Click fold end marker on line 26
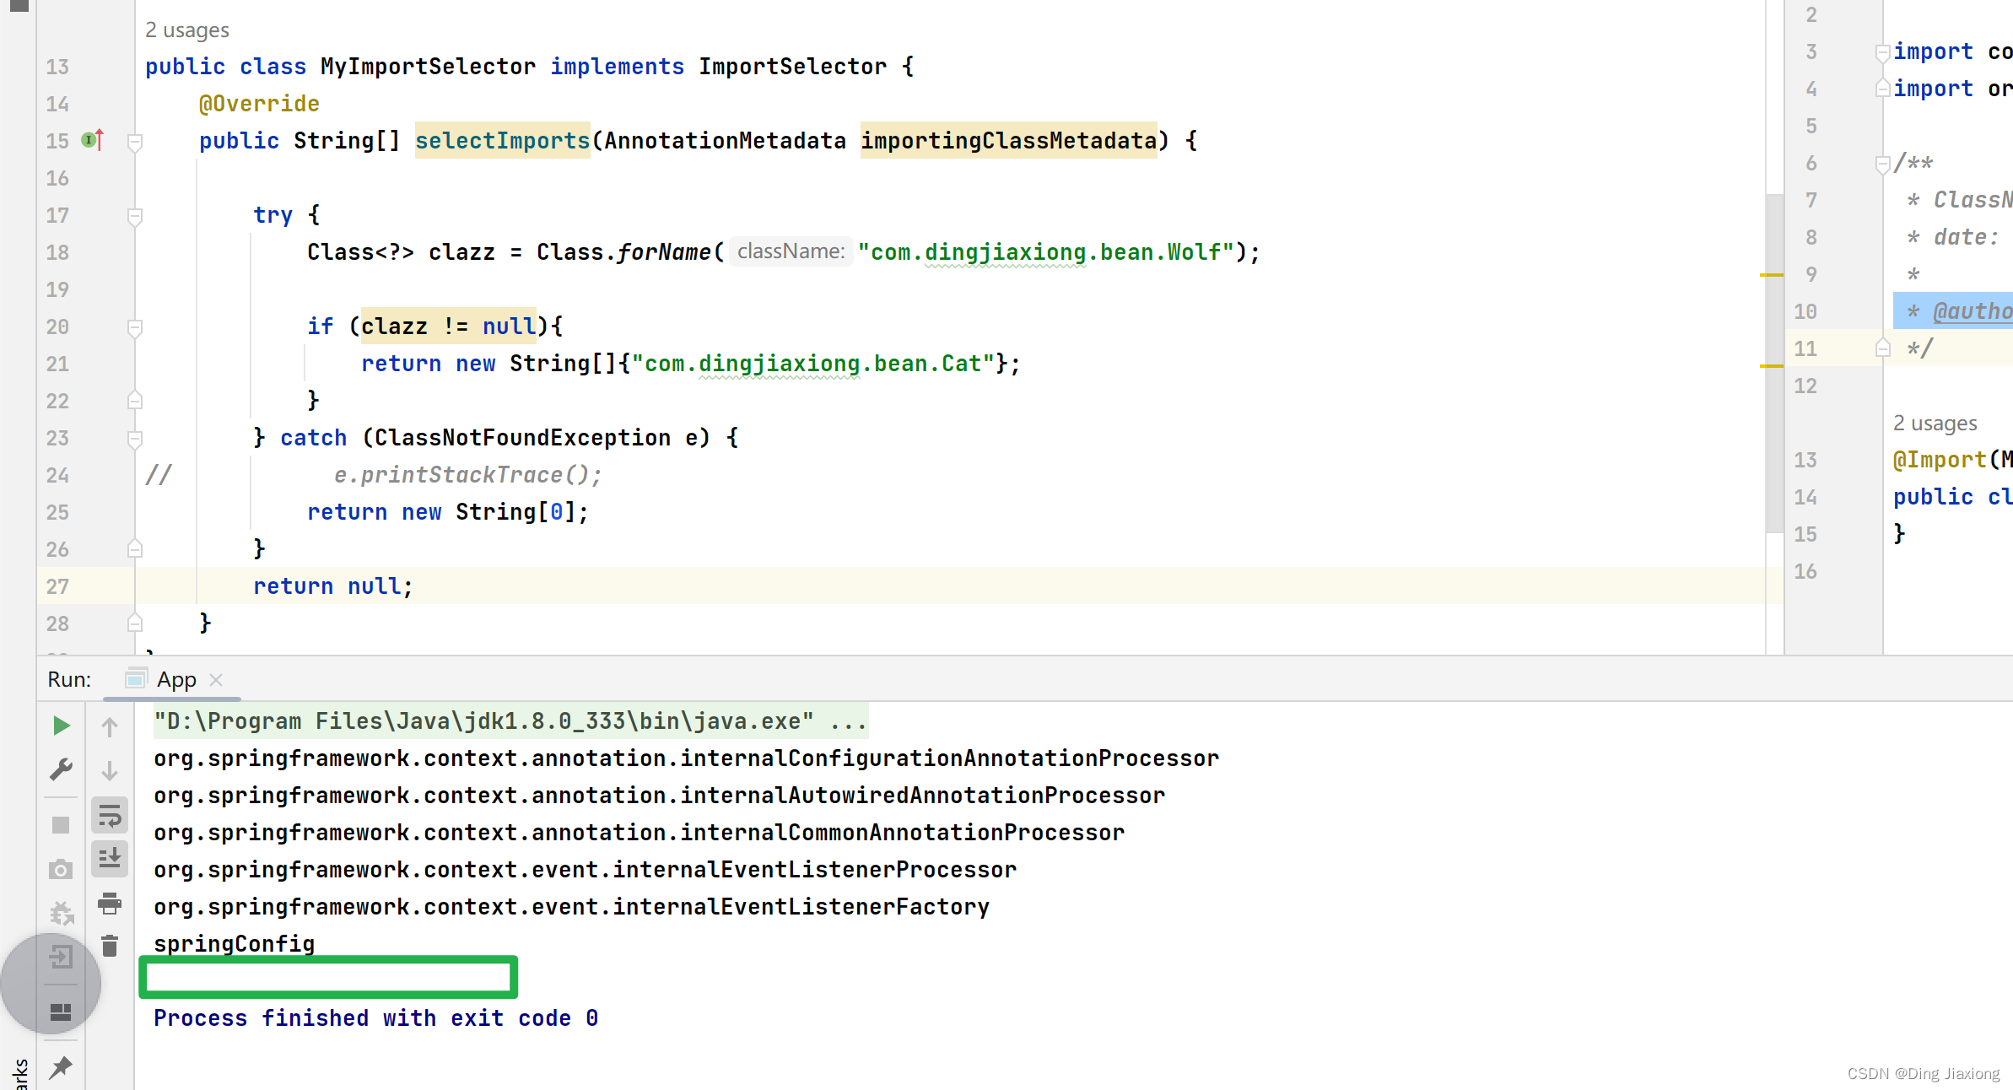 [x=134, y=548]
